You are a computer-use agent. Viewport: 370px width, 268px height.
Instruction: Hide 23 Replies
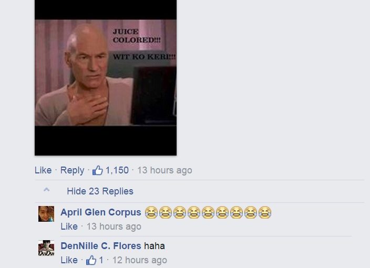point(100,191)
